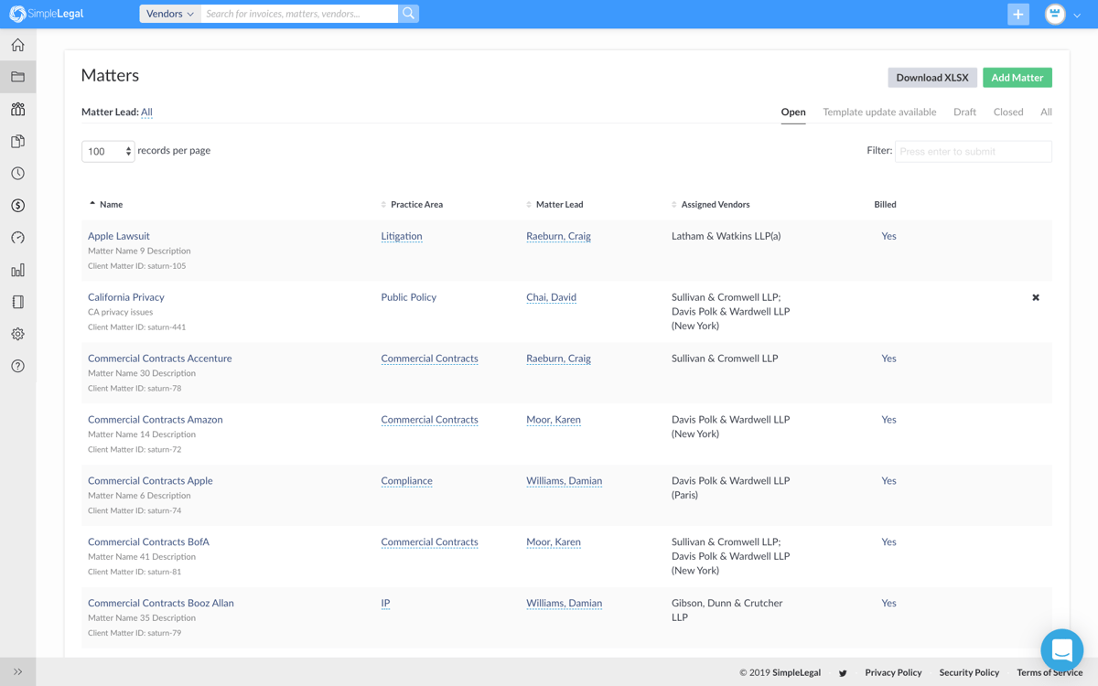Click the magnifier search button
The height and width of the screenshot is (686, 1098).
coord(409,14)
